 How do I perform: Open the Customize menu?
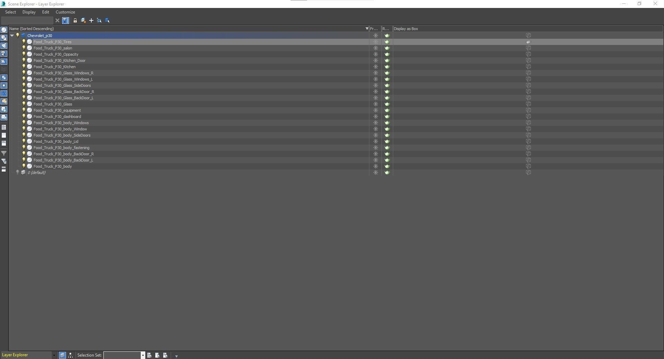(x=65, y=12)
